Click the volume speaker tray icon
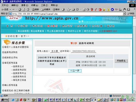Viewport: 136px width, 102px height. 115,100
